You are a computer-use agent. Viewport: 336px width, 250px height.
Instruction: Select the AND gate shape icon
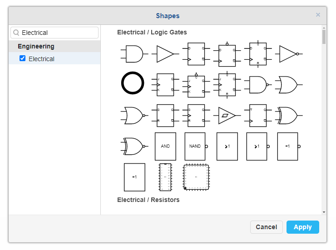[x=133, y=54]
